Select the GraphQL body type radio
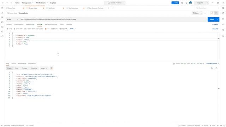The width and height of the screenshot is (226, 127). 60,29
